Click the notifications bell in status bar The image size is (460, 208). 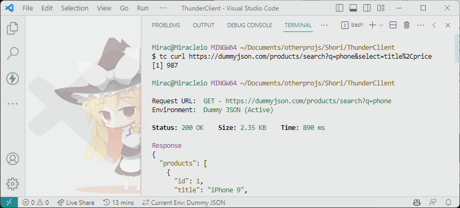[x=448, y=202]
